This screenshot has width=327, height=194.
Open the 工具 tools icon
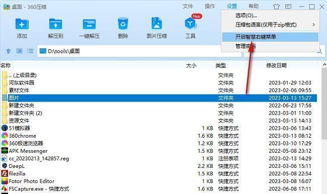190,23
